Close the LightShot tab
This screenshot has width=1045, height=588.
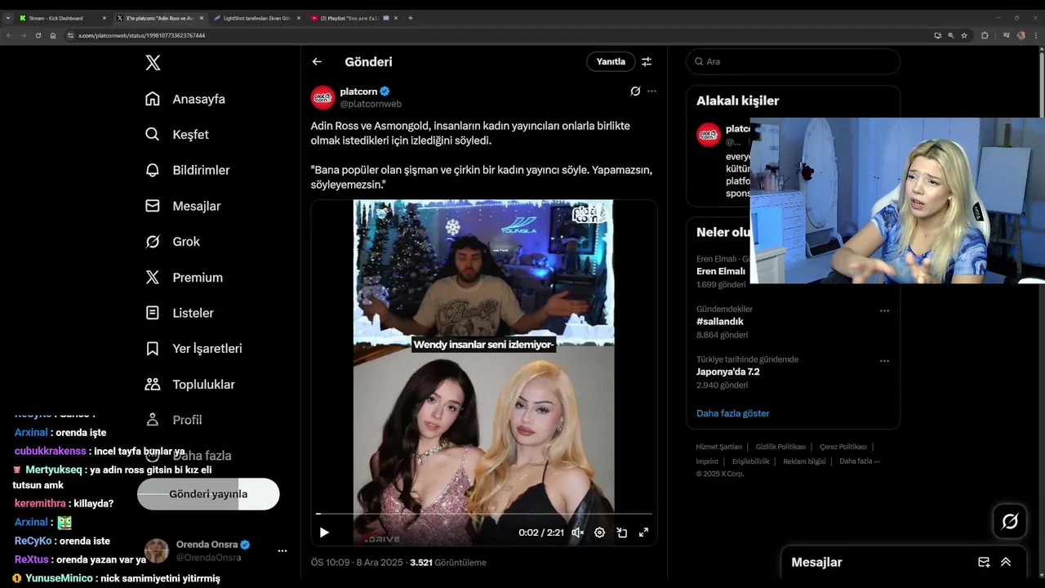coord(299,18)
